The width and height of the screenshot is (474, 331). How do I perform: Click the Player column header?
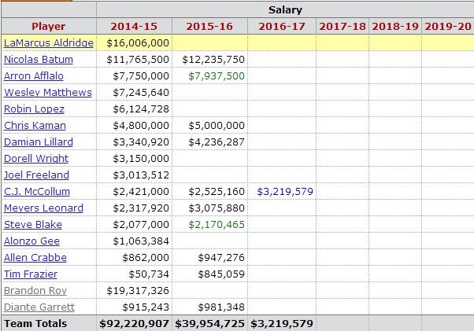48,26
